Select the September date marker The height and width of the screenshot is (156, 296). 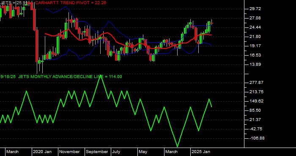click(x=97, y=152)
